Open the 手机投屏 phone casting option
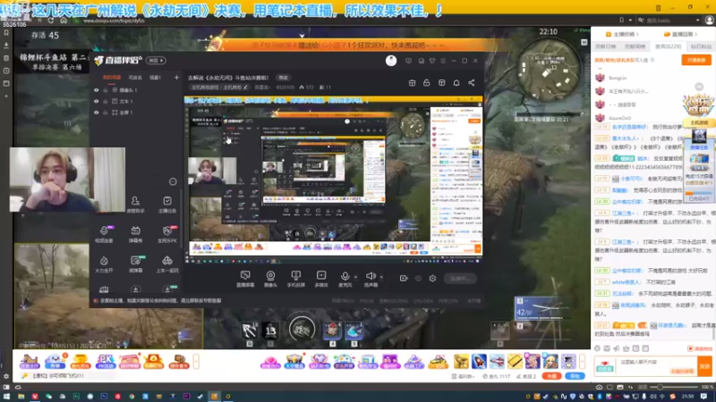 coord(296,279)
